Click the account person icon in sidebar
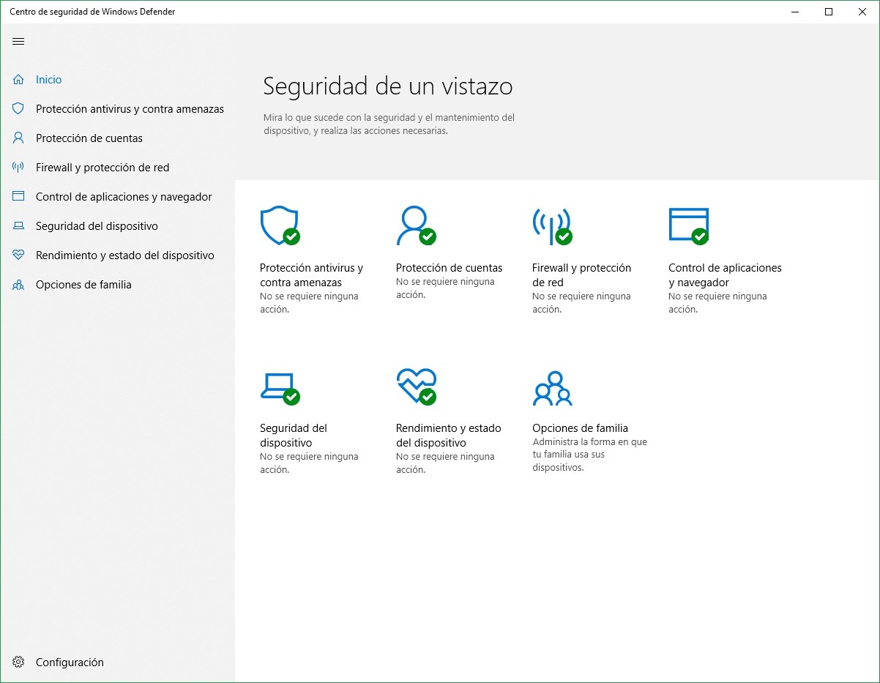Image resolution: width=880 pixels, height=683 pixels. pyautogui.click(x=18, y=138)
